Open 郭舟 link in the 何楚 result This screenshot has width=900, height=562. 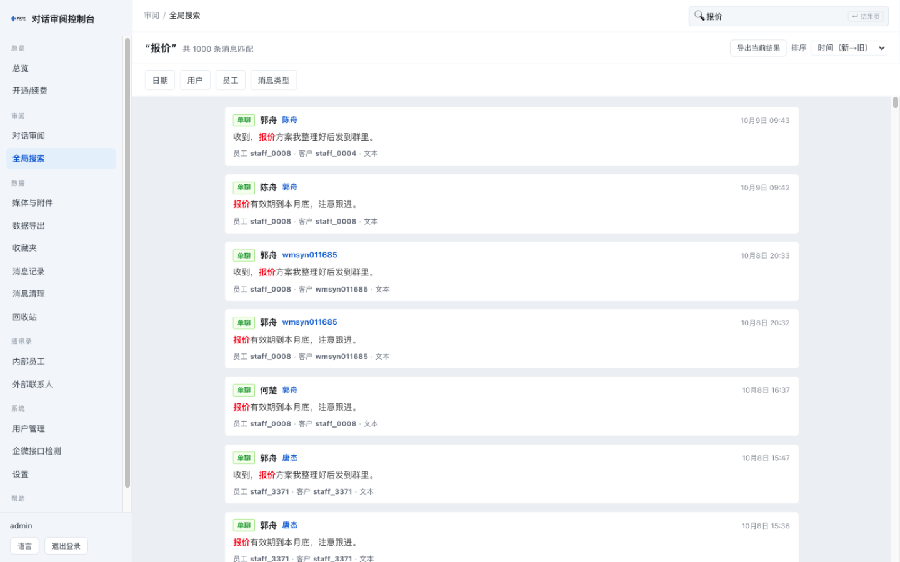(290, 390)
